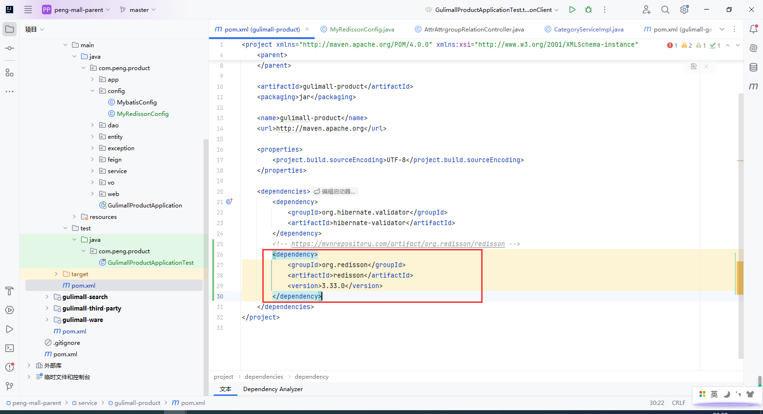
Task: Collapse the config package
Action: pos(93,91)
